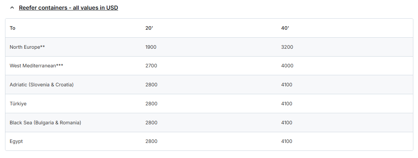Click North Europe 40' value 3200
Image resolution: width=418 pixels, height=158 pixels.
[x=287, y=47]
